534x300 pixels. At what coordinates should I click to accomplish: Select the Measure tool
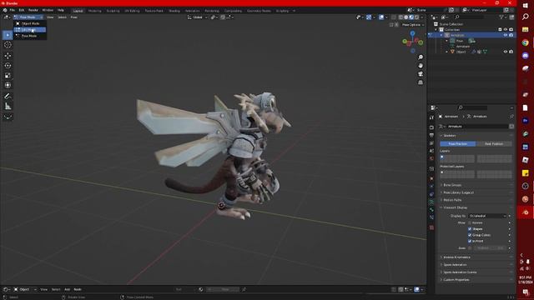(8, 107)
